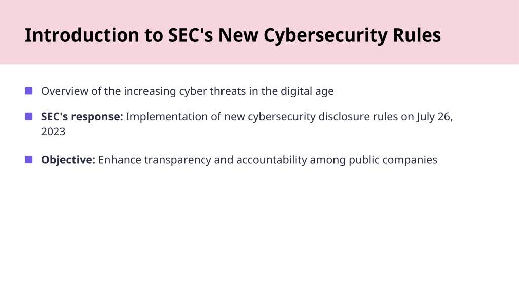Click the word 'Introduction' in the title

(x=82, y=35)
